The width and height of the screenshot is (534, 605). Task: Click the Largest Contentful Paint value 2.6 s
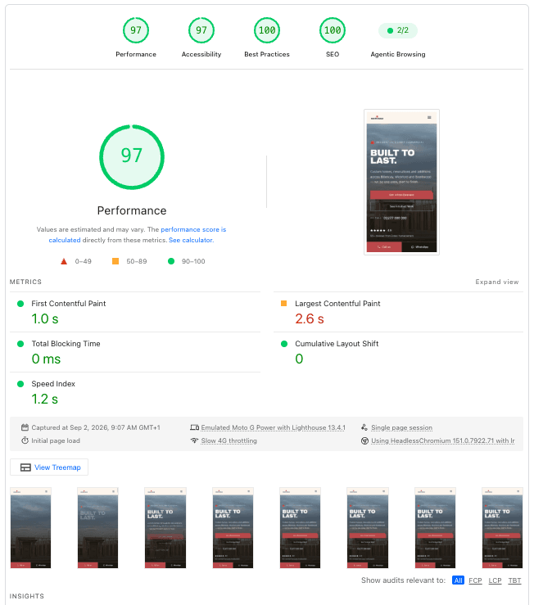click(310, 318)
